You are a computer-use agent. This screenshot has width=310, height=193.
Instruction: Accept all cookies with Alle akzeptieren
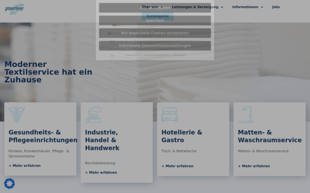155,8
